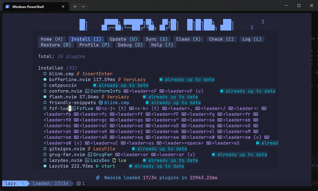
Task: Click the command icon before FzfLua
Action: tap(73, 109)
